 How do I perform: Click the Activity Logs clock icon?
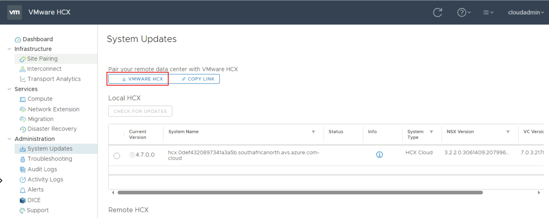pyautogui.click(x=23, y=180)
